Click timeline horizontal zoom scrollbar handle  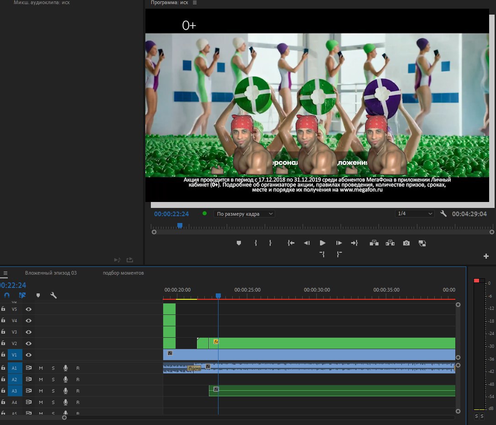(x=64, y=417)
